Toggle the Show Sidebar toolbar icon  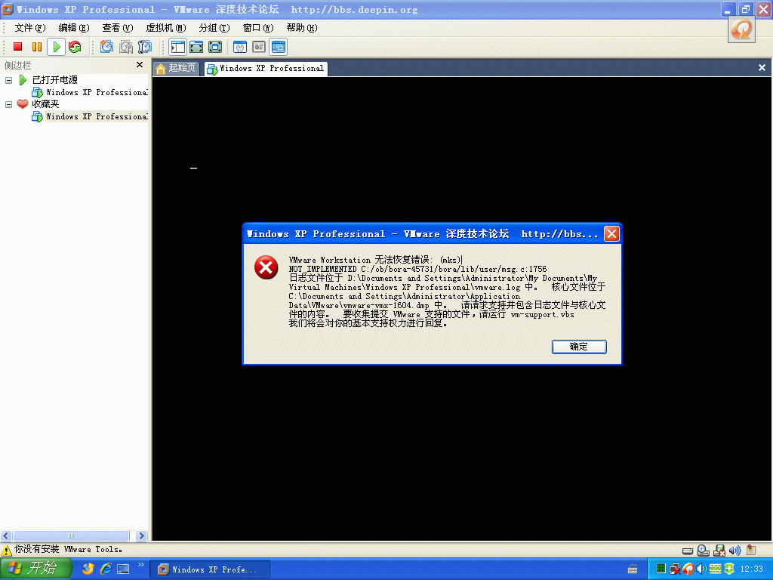tap(177, 47)
